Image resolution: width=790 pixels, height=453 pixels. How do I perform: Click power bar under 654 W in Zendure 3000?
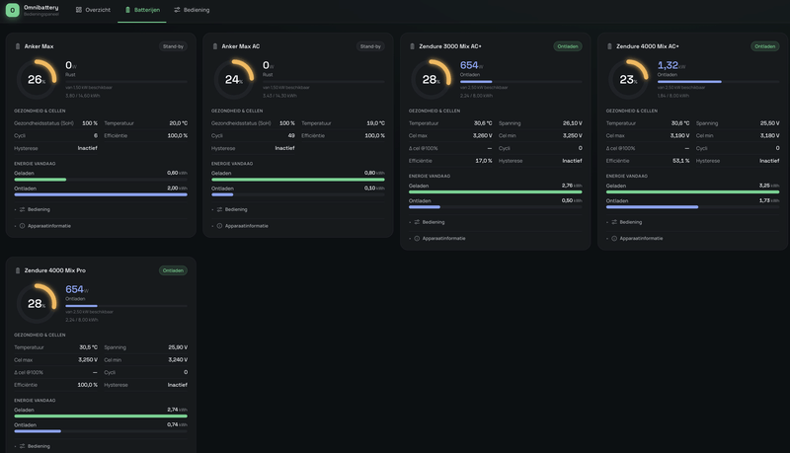(521, 82)
